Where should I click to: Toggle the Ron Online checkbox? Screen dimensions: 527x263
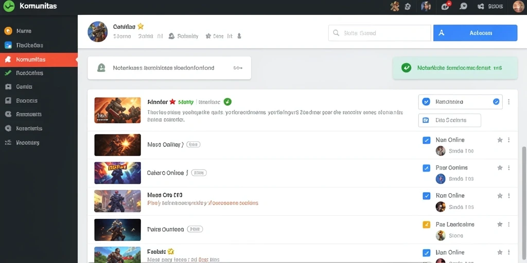click(426, 196)
